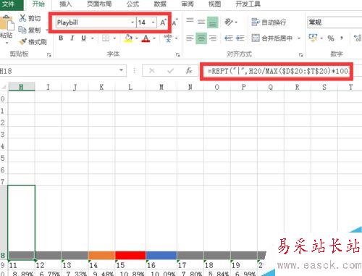Screen dimensions: 362x276
Task: Toggle Underline formatting
Action: pyautogui.click(x=83, y=38)
